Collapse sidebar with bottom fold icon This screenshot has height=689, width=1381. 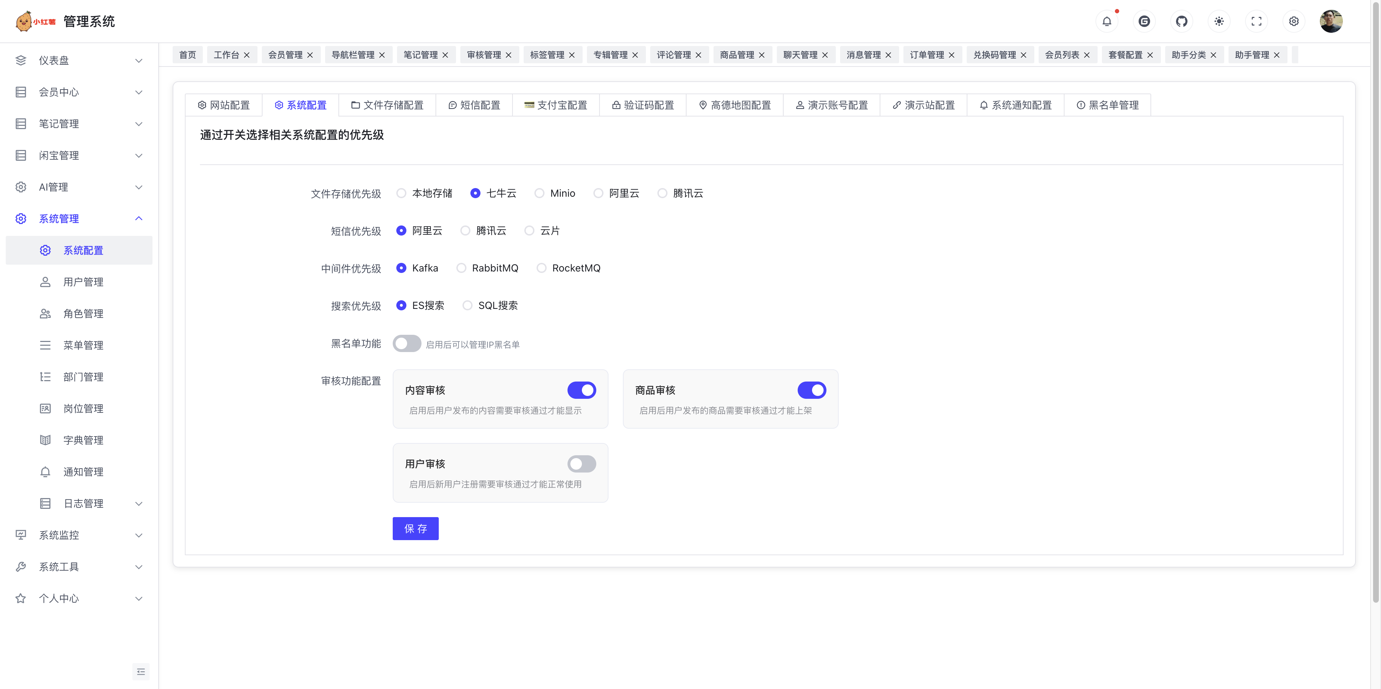[x=141, y=672]
